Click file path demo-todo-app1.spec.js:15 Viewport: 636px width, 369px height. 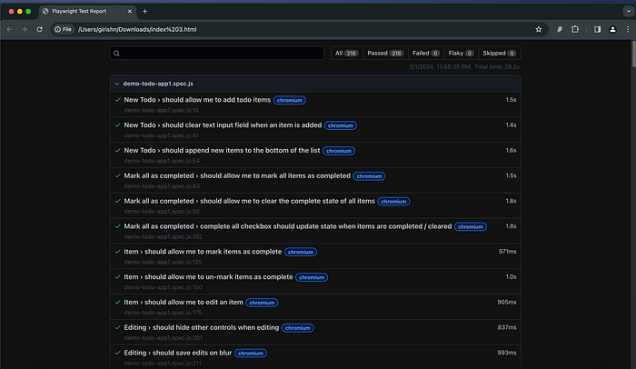pyautogui.click(x=162, y=110)
